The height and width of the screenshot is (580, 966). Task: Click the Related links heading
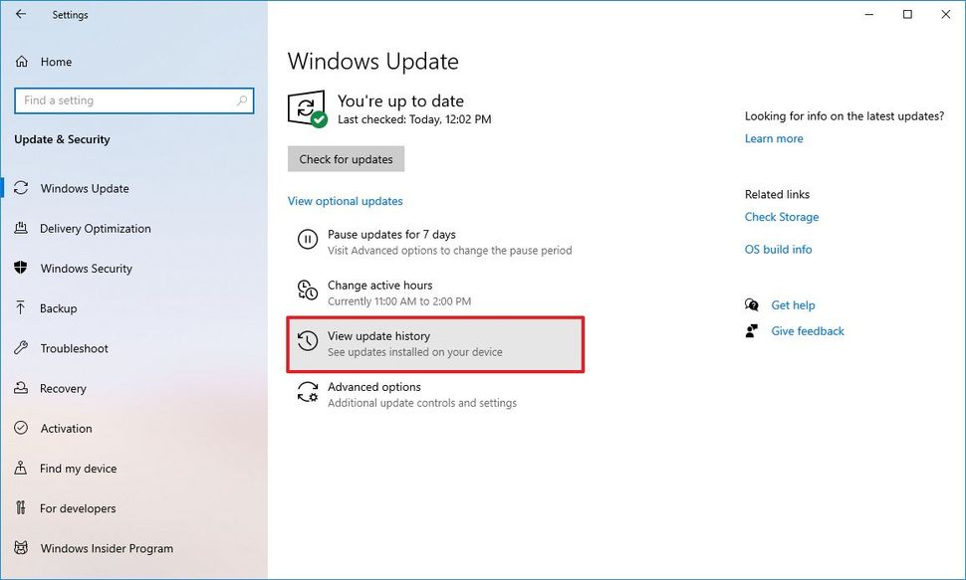coord(777,194)
